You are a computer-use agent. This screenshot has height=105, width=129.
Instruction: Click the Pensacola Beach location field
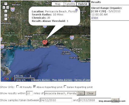60,93
